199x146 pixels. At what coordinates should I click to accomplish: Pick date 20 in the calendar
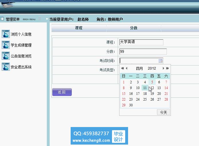coord(159,94)
